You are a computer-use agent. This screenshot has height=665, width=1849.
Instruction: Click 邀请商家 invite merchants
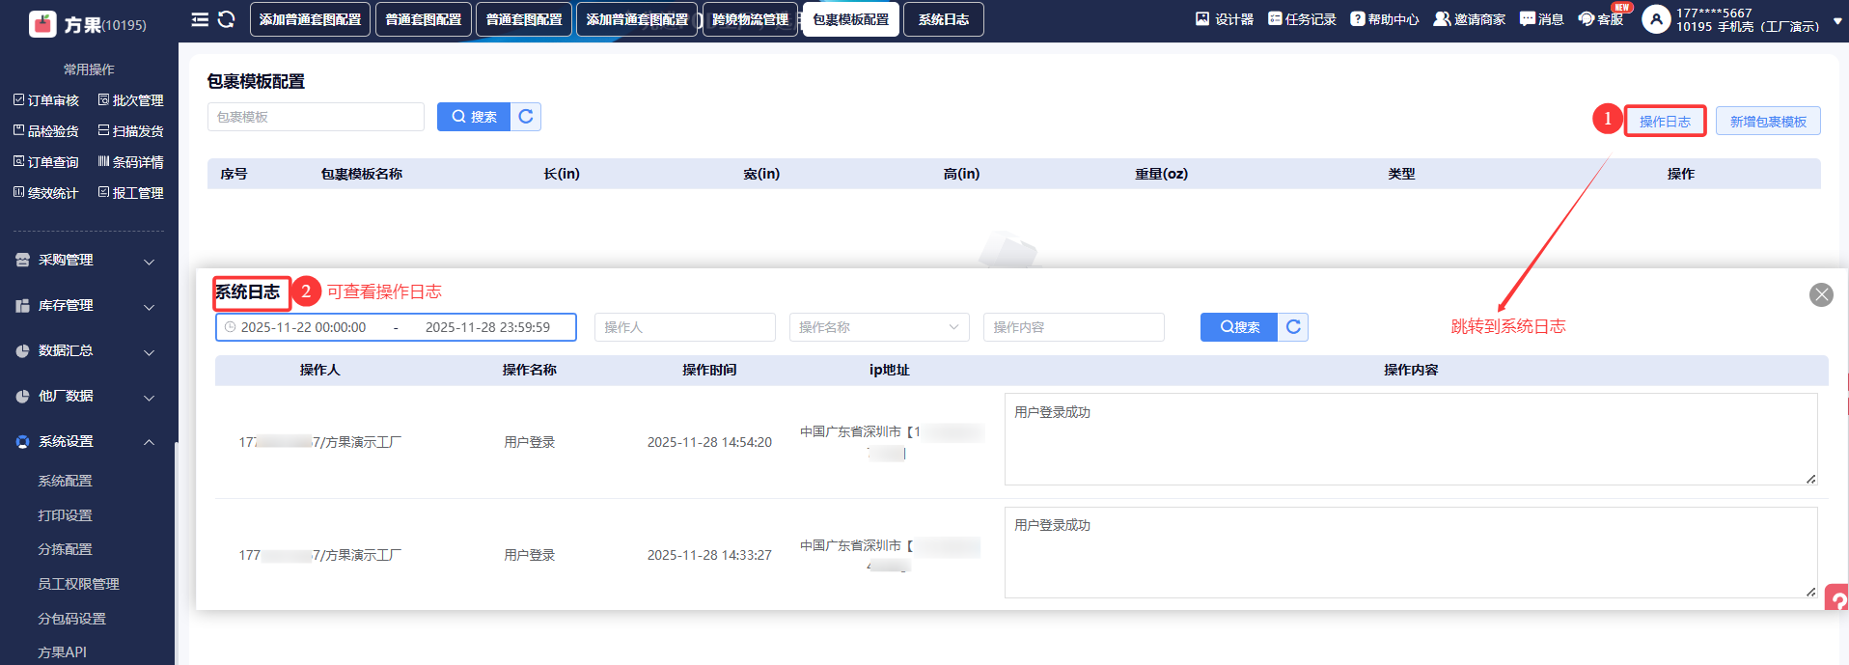pos(1469,19)
